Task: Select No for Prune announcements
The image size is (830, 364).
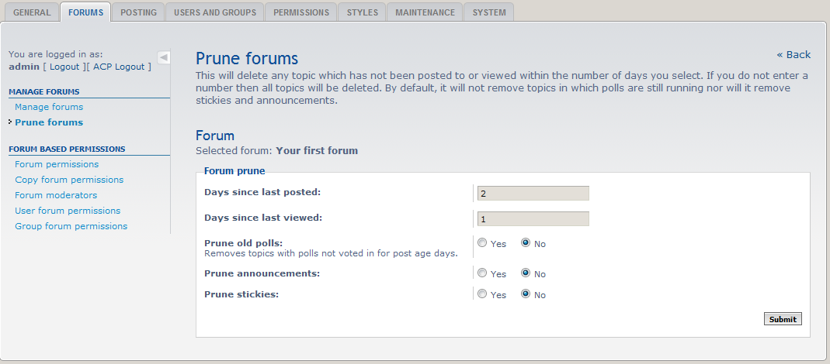Action: click(526, 273)
